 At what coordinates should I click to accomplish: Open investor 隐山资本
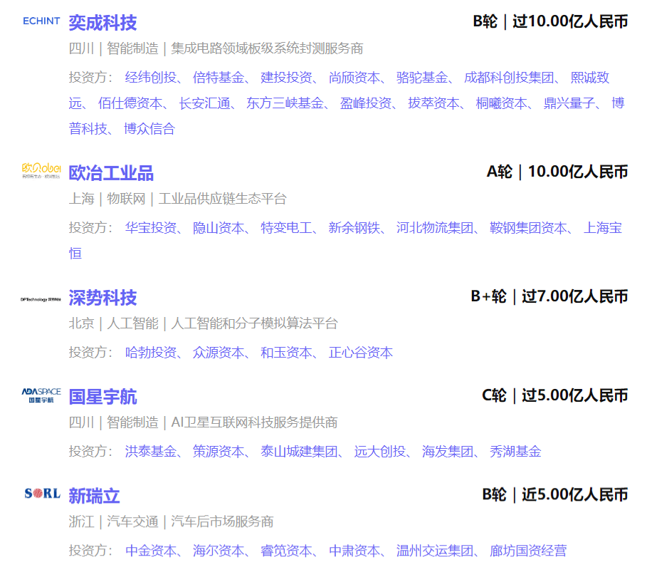click(219, 228)
